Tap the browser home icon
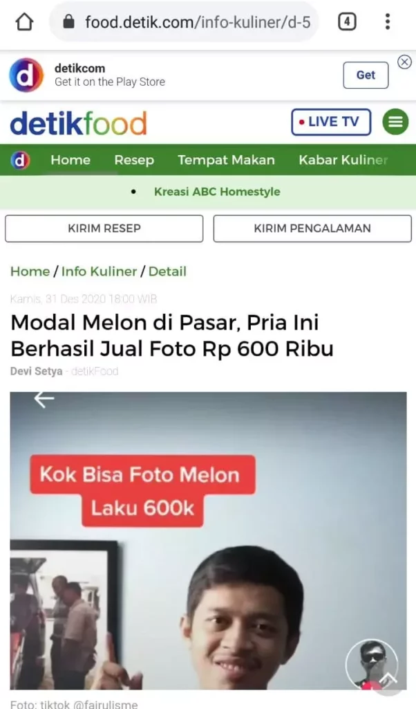 point(24,21)
